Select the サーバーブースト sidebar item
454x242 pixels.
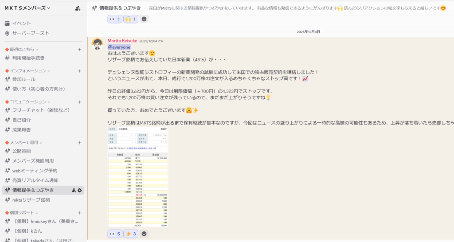point(31,33)
